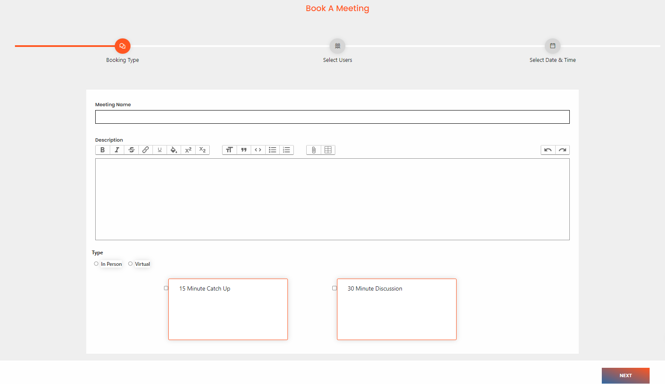Toggle heading text size
The height and width of the screenshot is (384, 665).
[229, 150]
